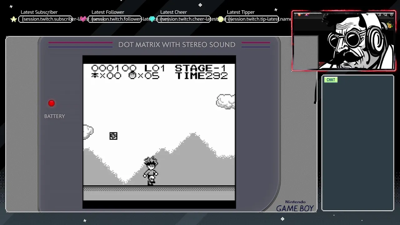Click the red battery LED light
This screenshot has width=400, height=225.
coord(52,103)
